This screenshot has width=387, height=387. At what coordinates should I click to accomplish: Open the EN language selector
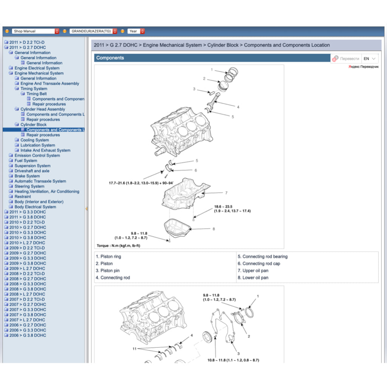coord(370,59)
